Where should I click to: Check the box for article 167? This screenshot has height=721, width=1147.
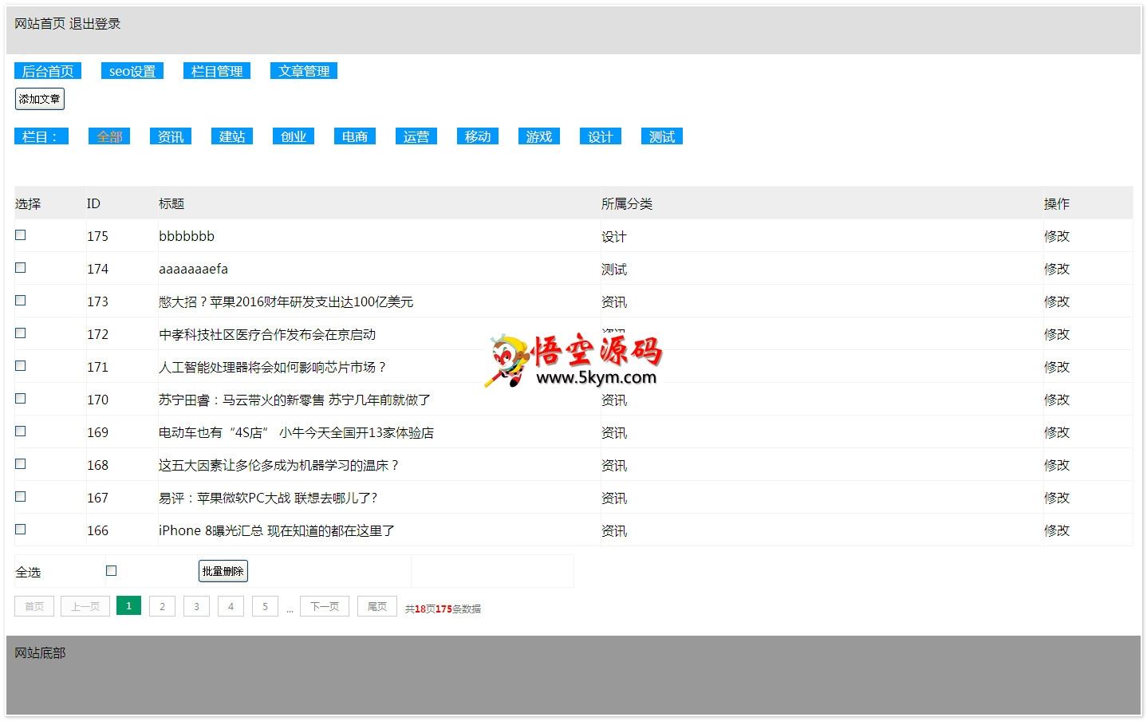coord(21,497)
